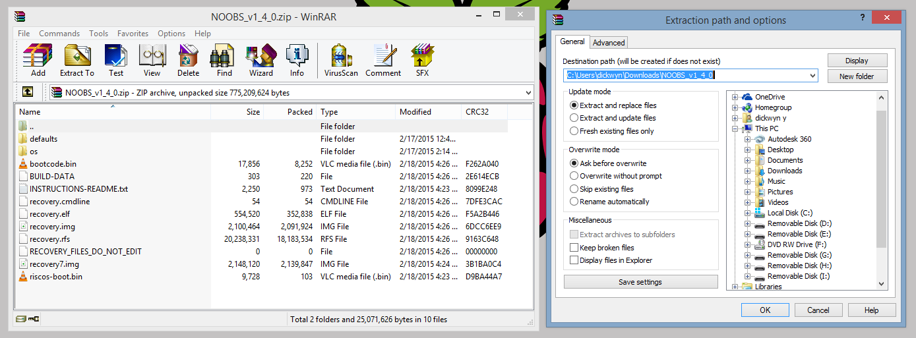The image size is (916, 338).
Task: Enable Display files in Explorer checkbox
Action: (574, 260)
